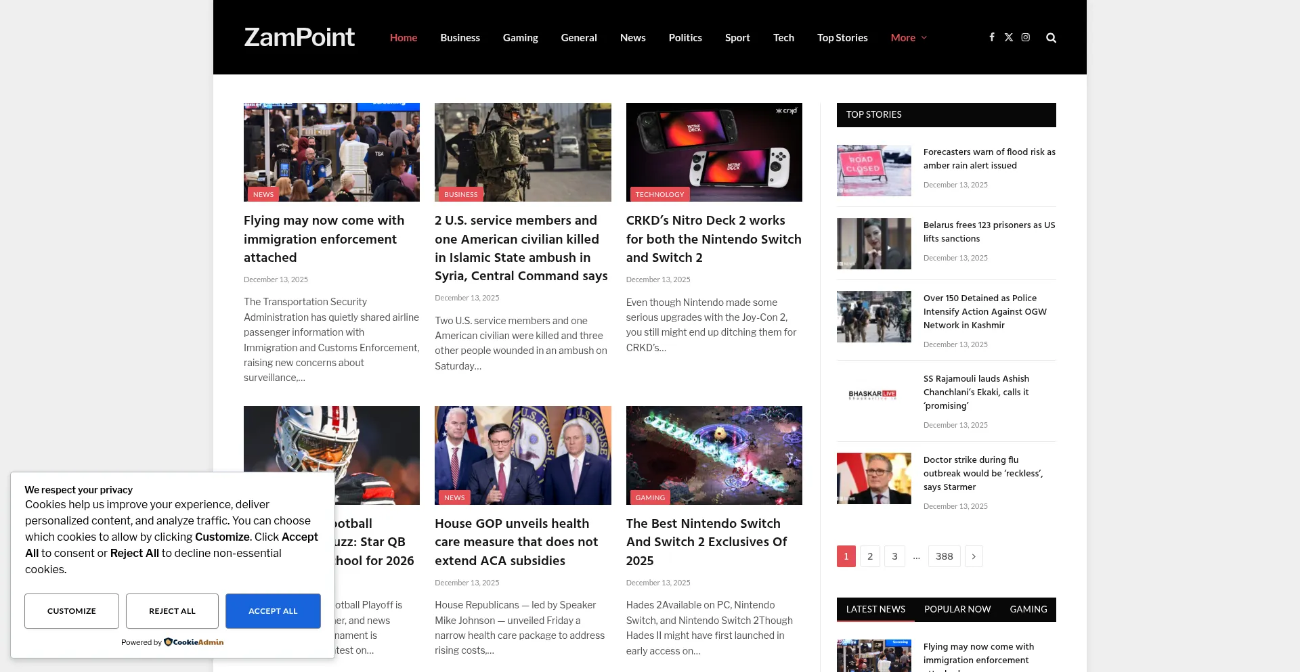
Task: Go to next page using arrow icon
Action: pos(974,556)
